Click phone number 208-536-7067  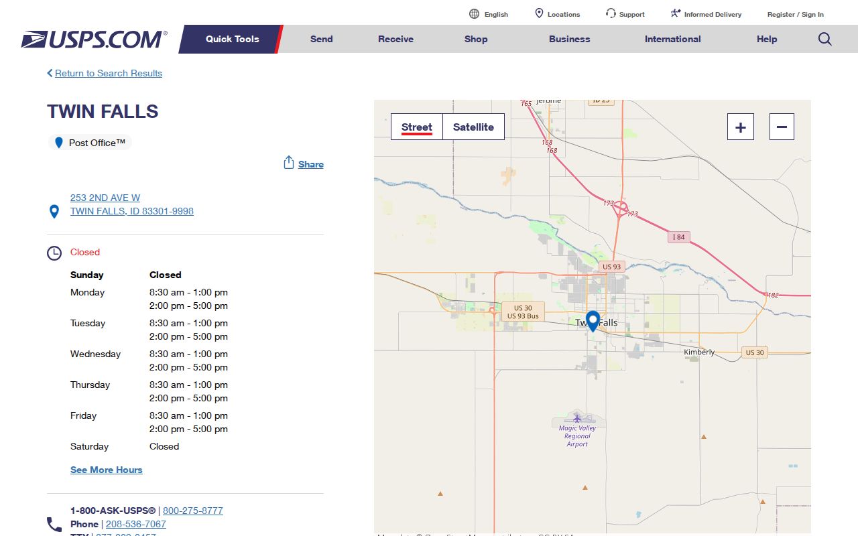[136, 524]
